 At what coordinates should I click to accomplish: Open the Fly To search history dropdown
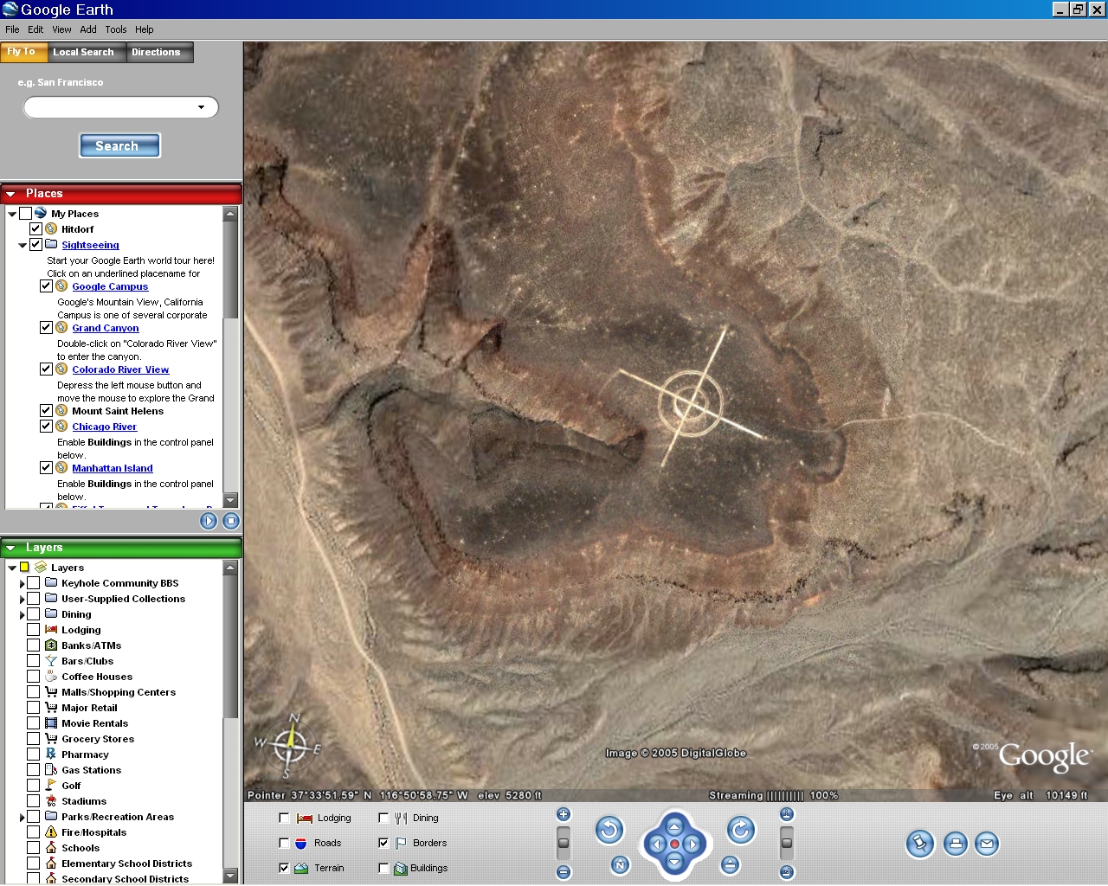201,107
